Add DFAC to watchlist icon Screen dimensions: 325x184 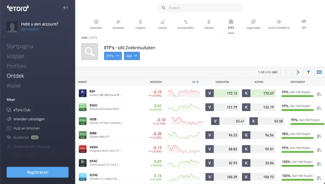(x=319, y=164)
